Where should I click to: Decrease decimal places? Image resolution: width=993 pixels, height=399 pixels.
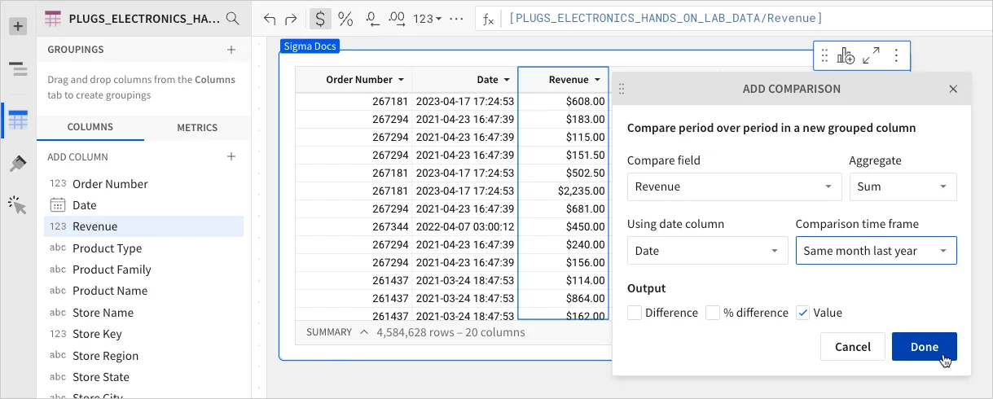coord(371,19)
